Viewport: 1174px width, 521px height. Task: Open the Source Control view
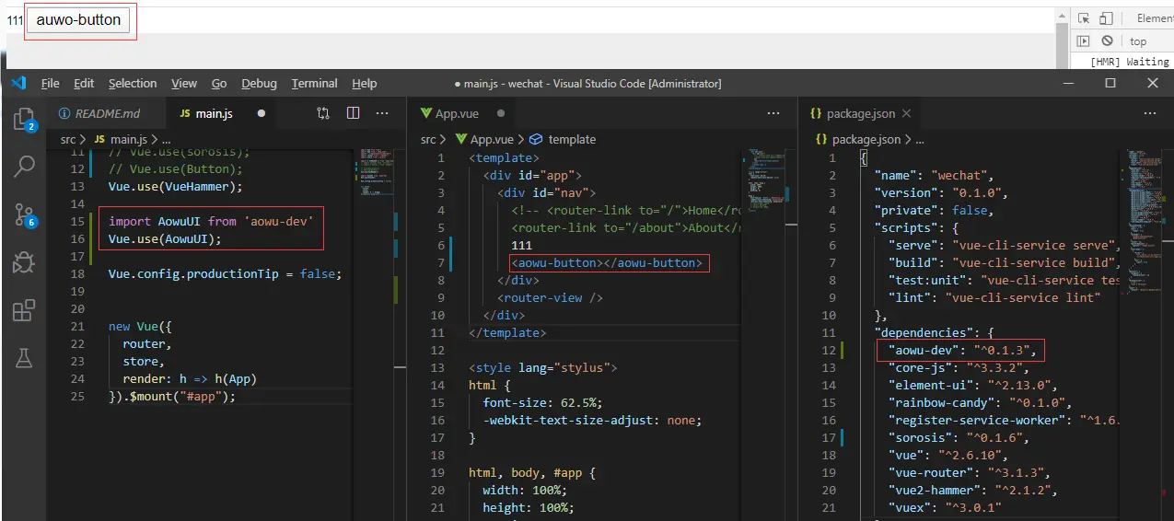click(23, 215)
